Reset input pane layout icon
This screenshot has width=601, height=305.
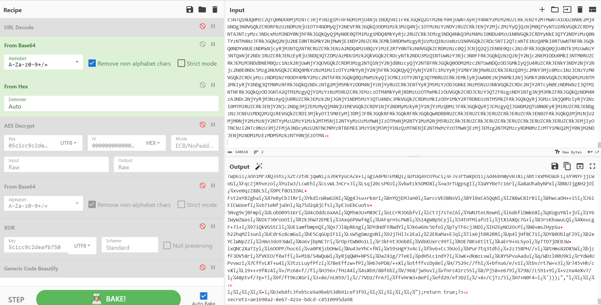click(592, 10)
